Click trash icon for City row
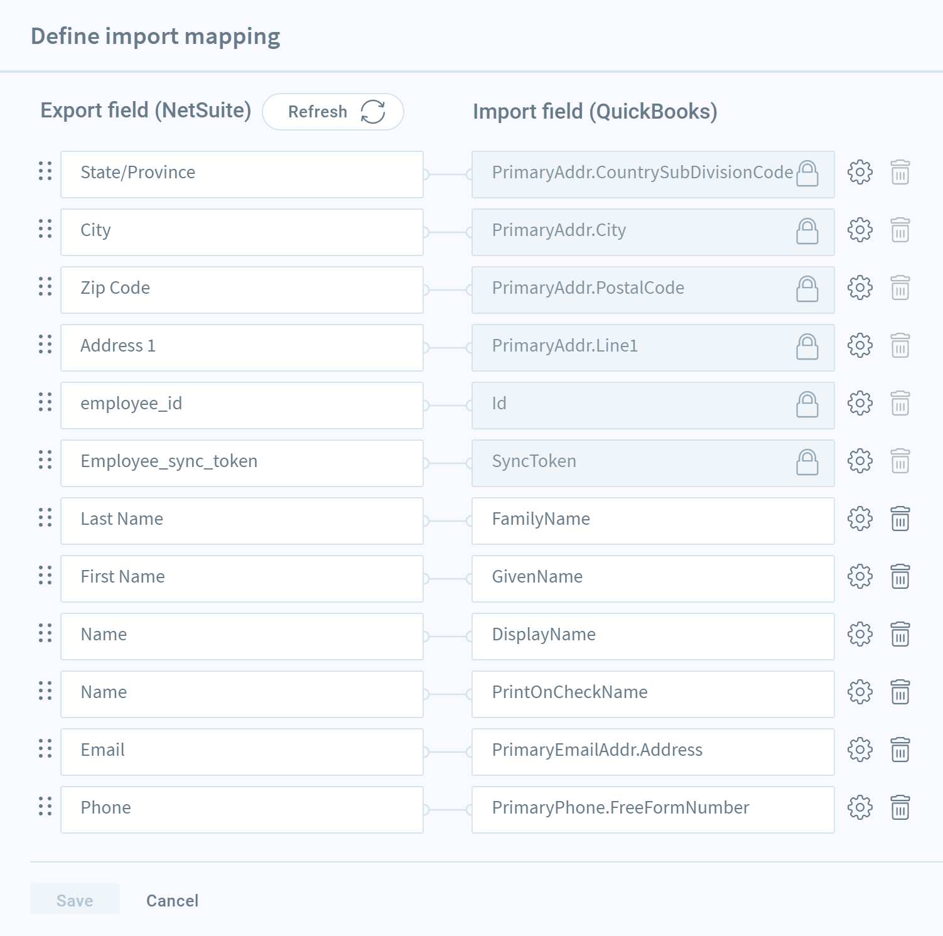This screenshot has width=943, height=936. pos(900,230)
